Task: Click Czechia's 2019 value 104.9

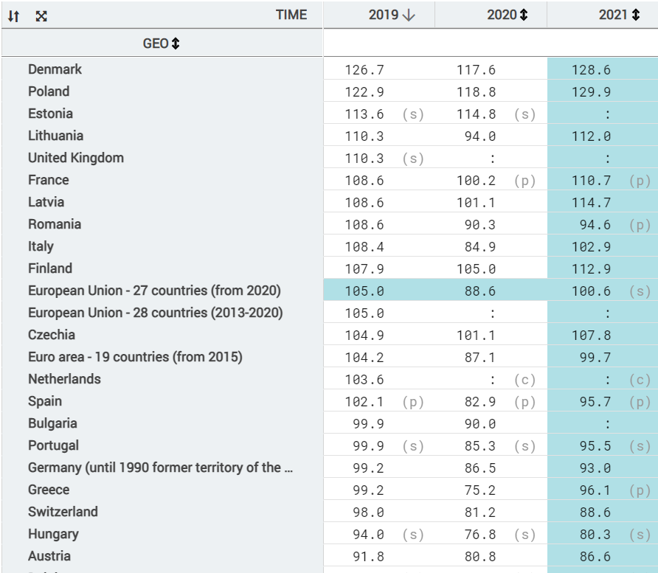Action: pyautogui.click(x=364, y=335)
